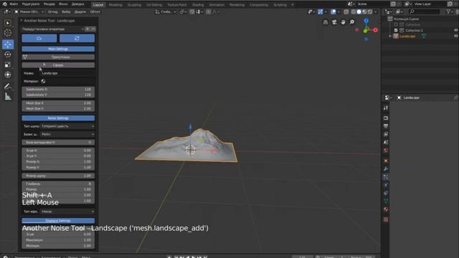The image size is (459, 258).
Task: Open the Texture properties tab
Action: (x=386, y=219)
